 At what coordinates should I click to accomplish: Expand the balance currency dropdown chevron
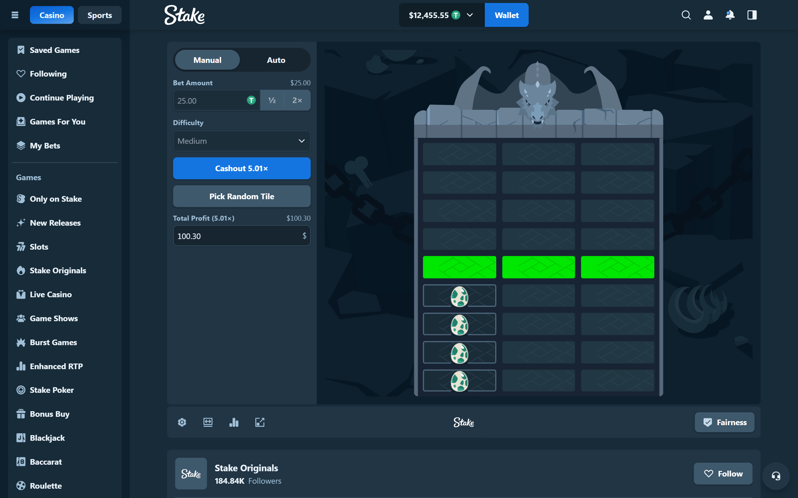470,15
